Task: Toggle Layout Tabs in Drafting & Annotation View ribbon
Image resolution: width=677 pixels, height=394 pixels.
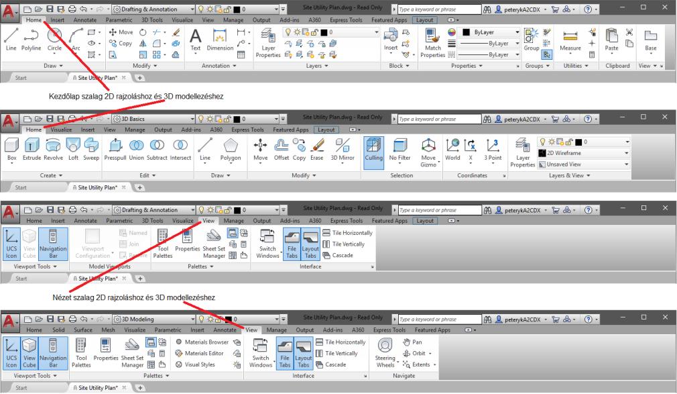Action: (310, 244)
